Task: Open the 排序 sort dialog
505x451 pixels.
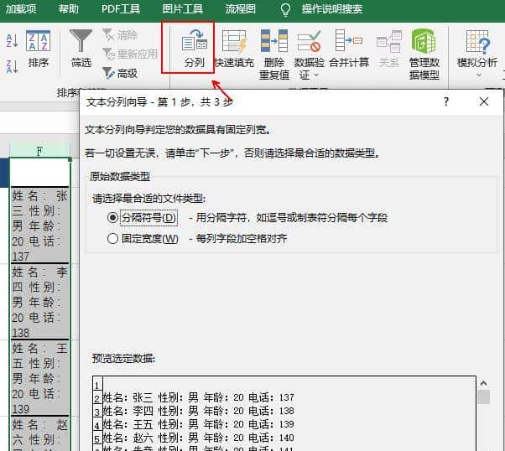Action: pos(38,49)
